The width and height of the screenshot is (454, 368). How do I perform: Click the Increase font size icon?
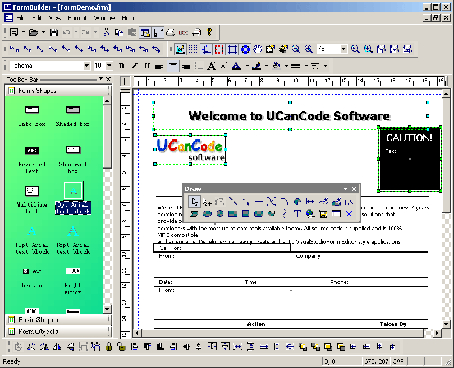(x=212, y=66)
